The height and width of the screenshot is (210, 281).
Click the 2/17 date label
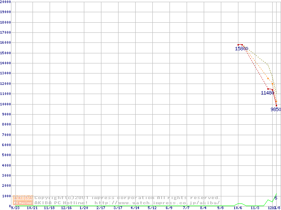coord(101,208)
